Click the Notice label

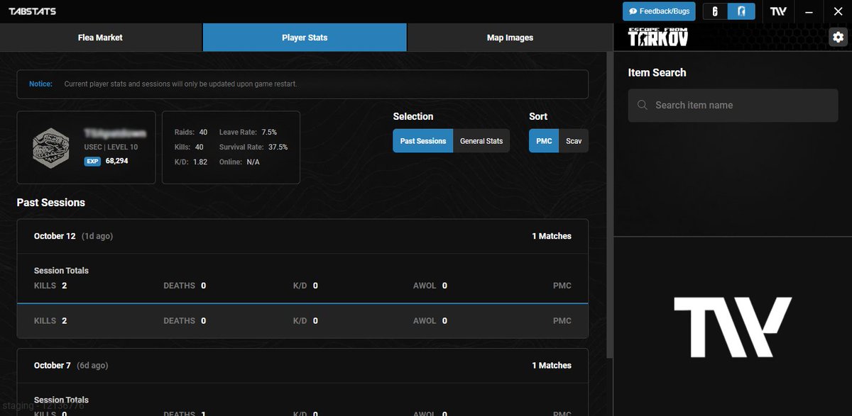tap(40, 84)
